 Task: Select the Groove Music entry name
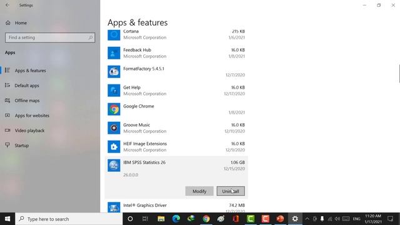coord(136,125)
